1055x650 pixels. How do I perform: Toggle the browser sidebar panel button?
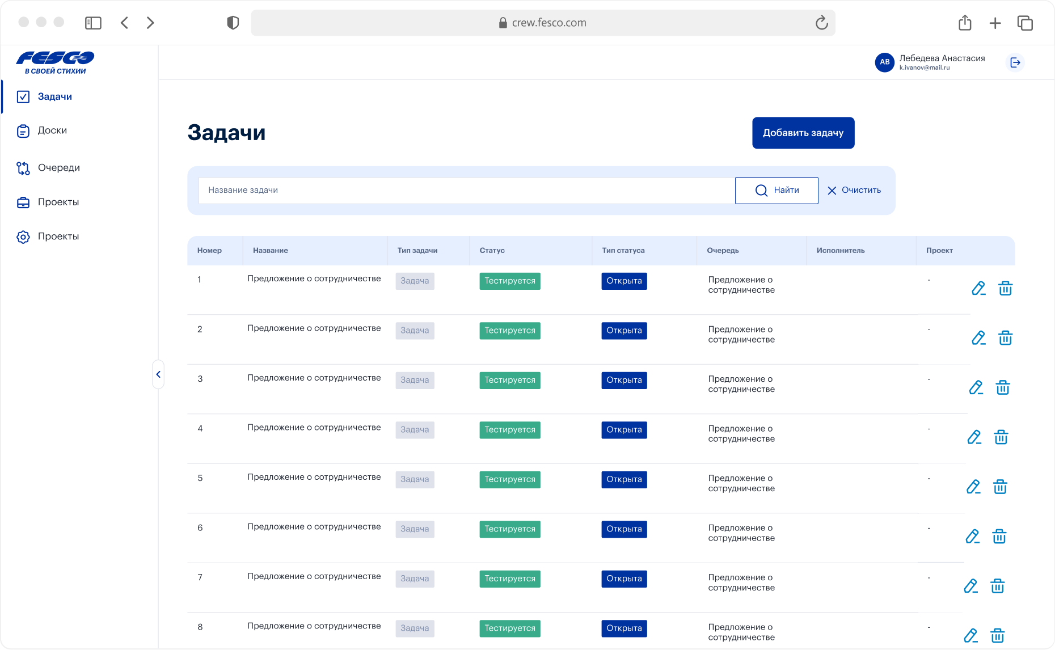point(93,23)
